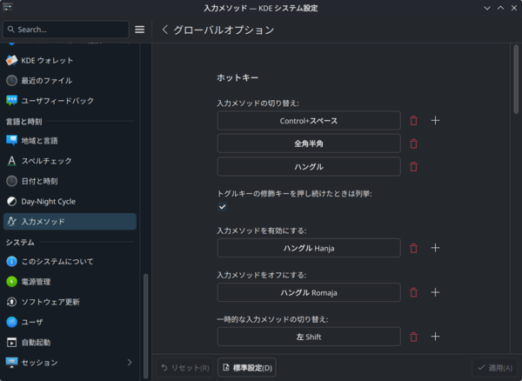522x381 pixels.
Task: Open ユーザフィードバック settings
Action: point(70,101)
